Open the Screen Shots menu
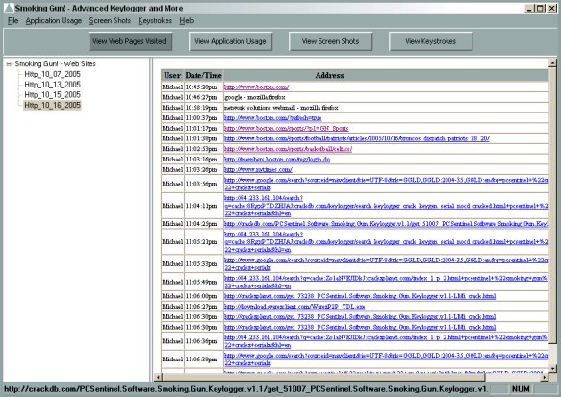This screenshot has width=561, height=397. click(x=110, y=21)
